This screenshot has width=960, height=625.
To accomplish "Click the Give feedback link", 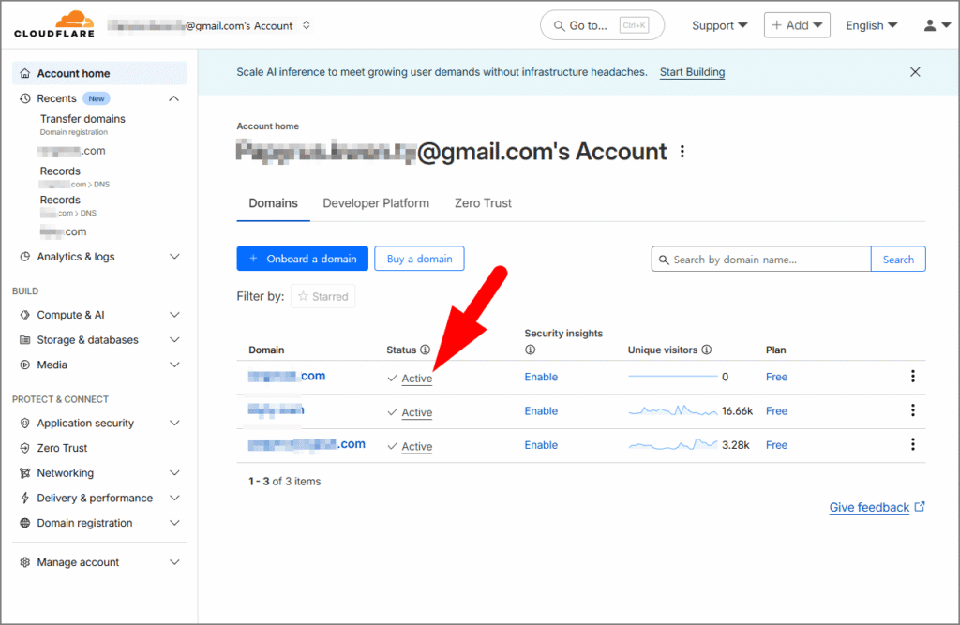I will click(869, 508).
